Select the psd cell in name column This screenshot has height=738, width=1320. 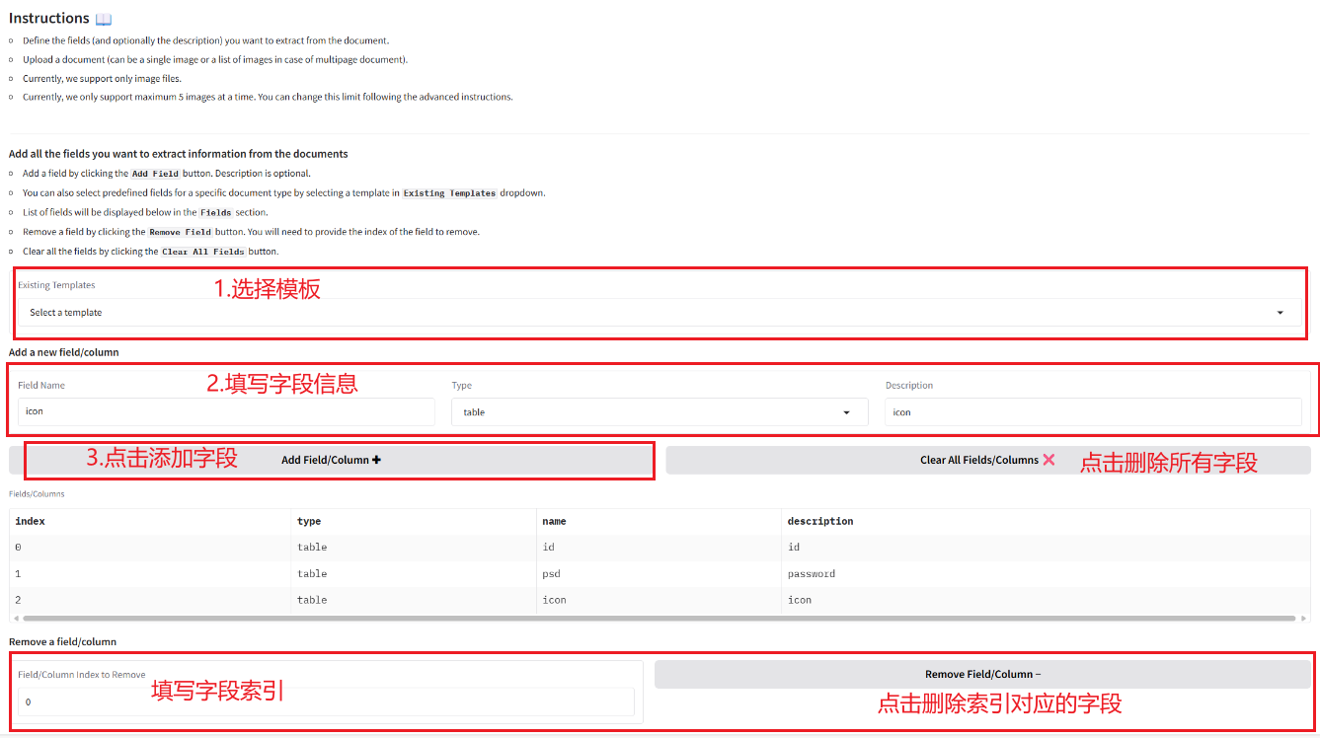tap(552, 573)
